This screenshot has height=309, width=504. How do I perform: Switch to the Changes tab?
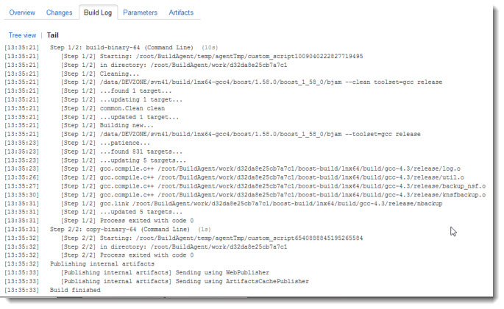(59, 13)
